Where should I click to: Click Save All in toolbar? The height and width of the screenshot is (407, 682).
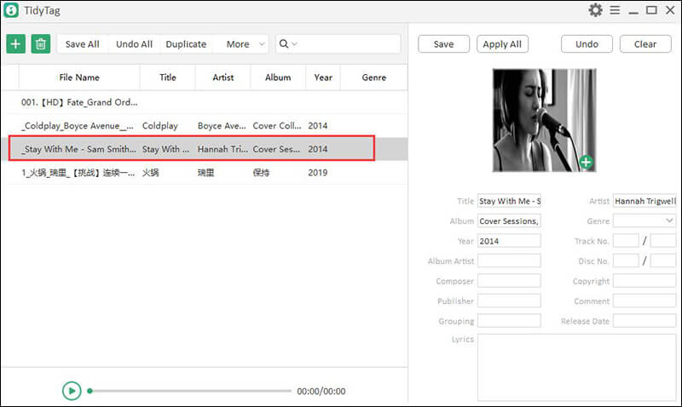pyautogui.click(x=82, y=44)
